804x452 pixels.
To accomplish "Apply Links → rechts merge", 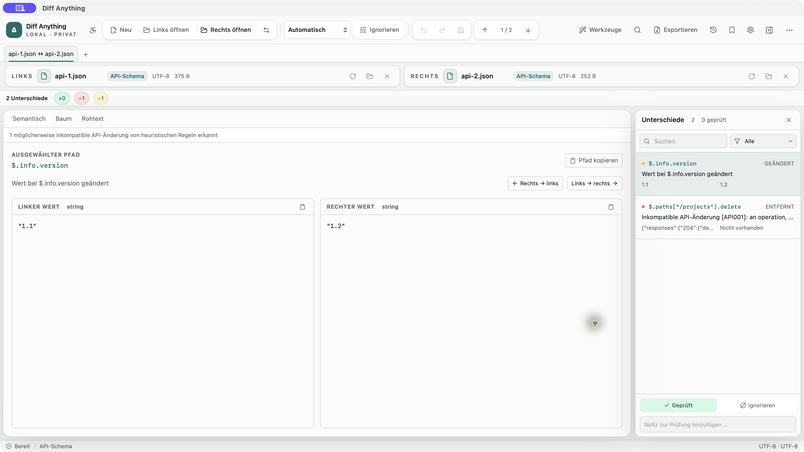I will point(594,183).
